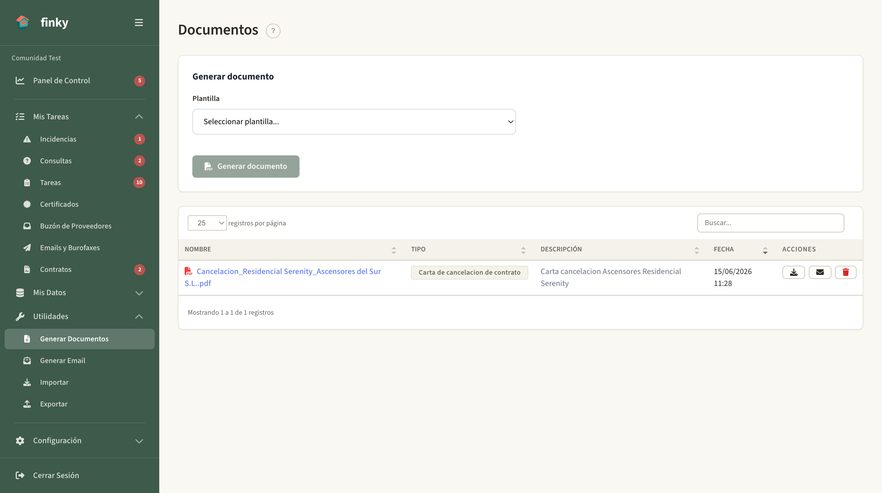Open the Consultas menu item
Screen dimensions: 882x493
click(x=79, y=161)
